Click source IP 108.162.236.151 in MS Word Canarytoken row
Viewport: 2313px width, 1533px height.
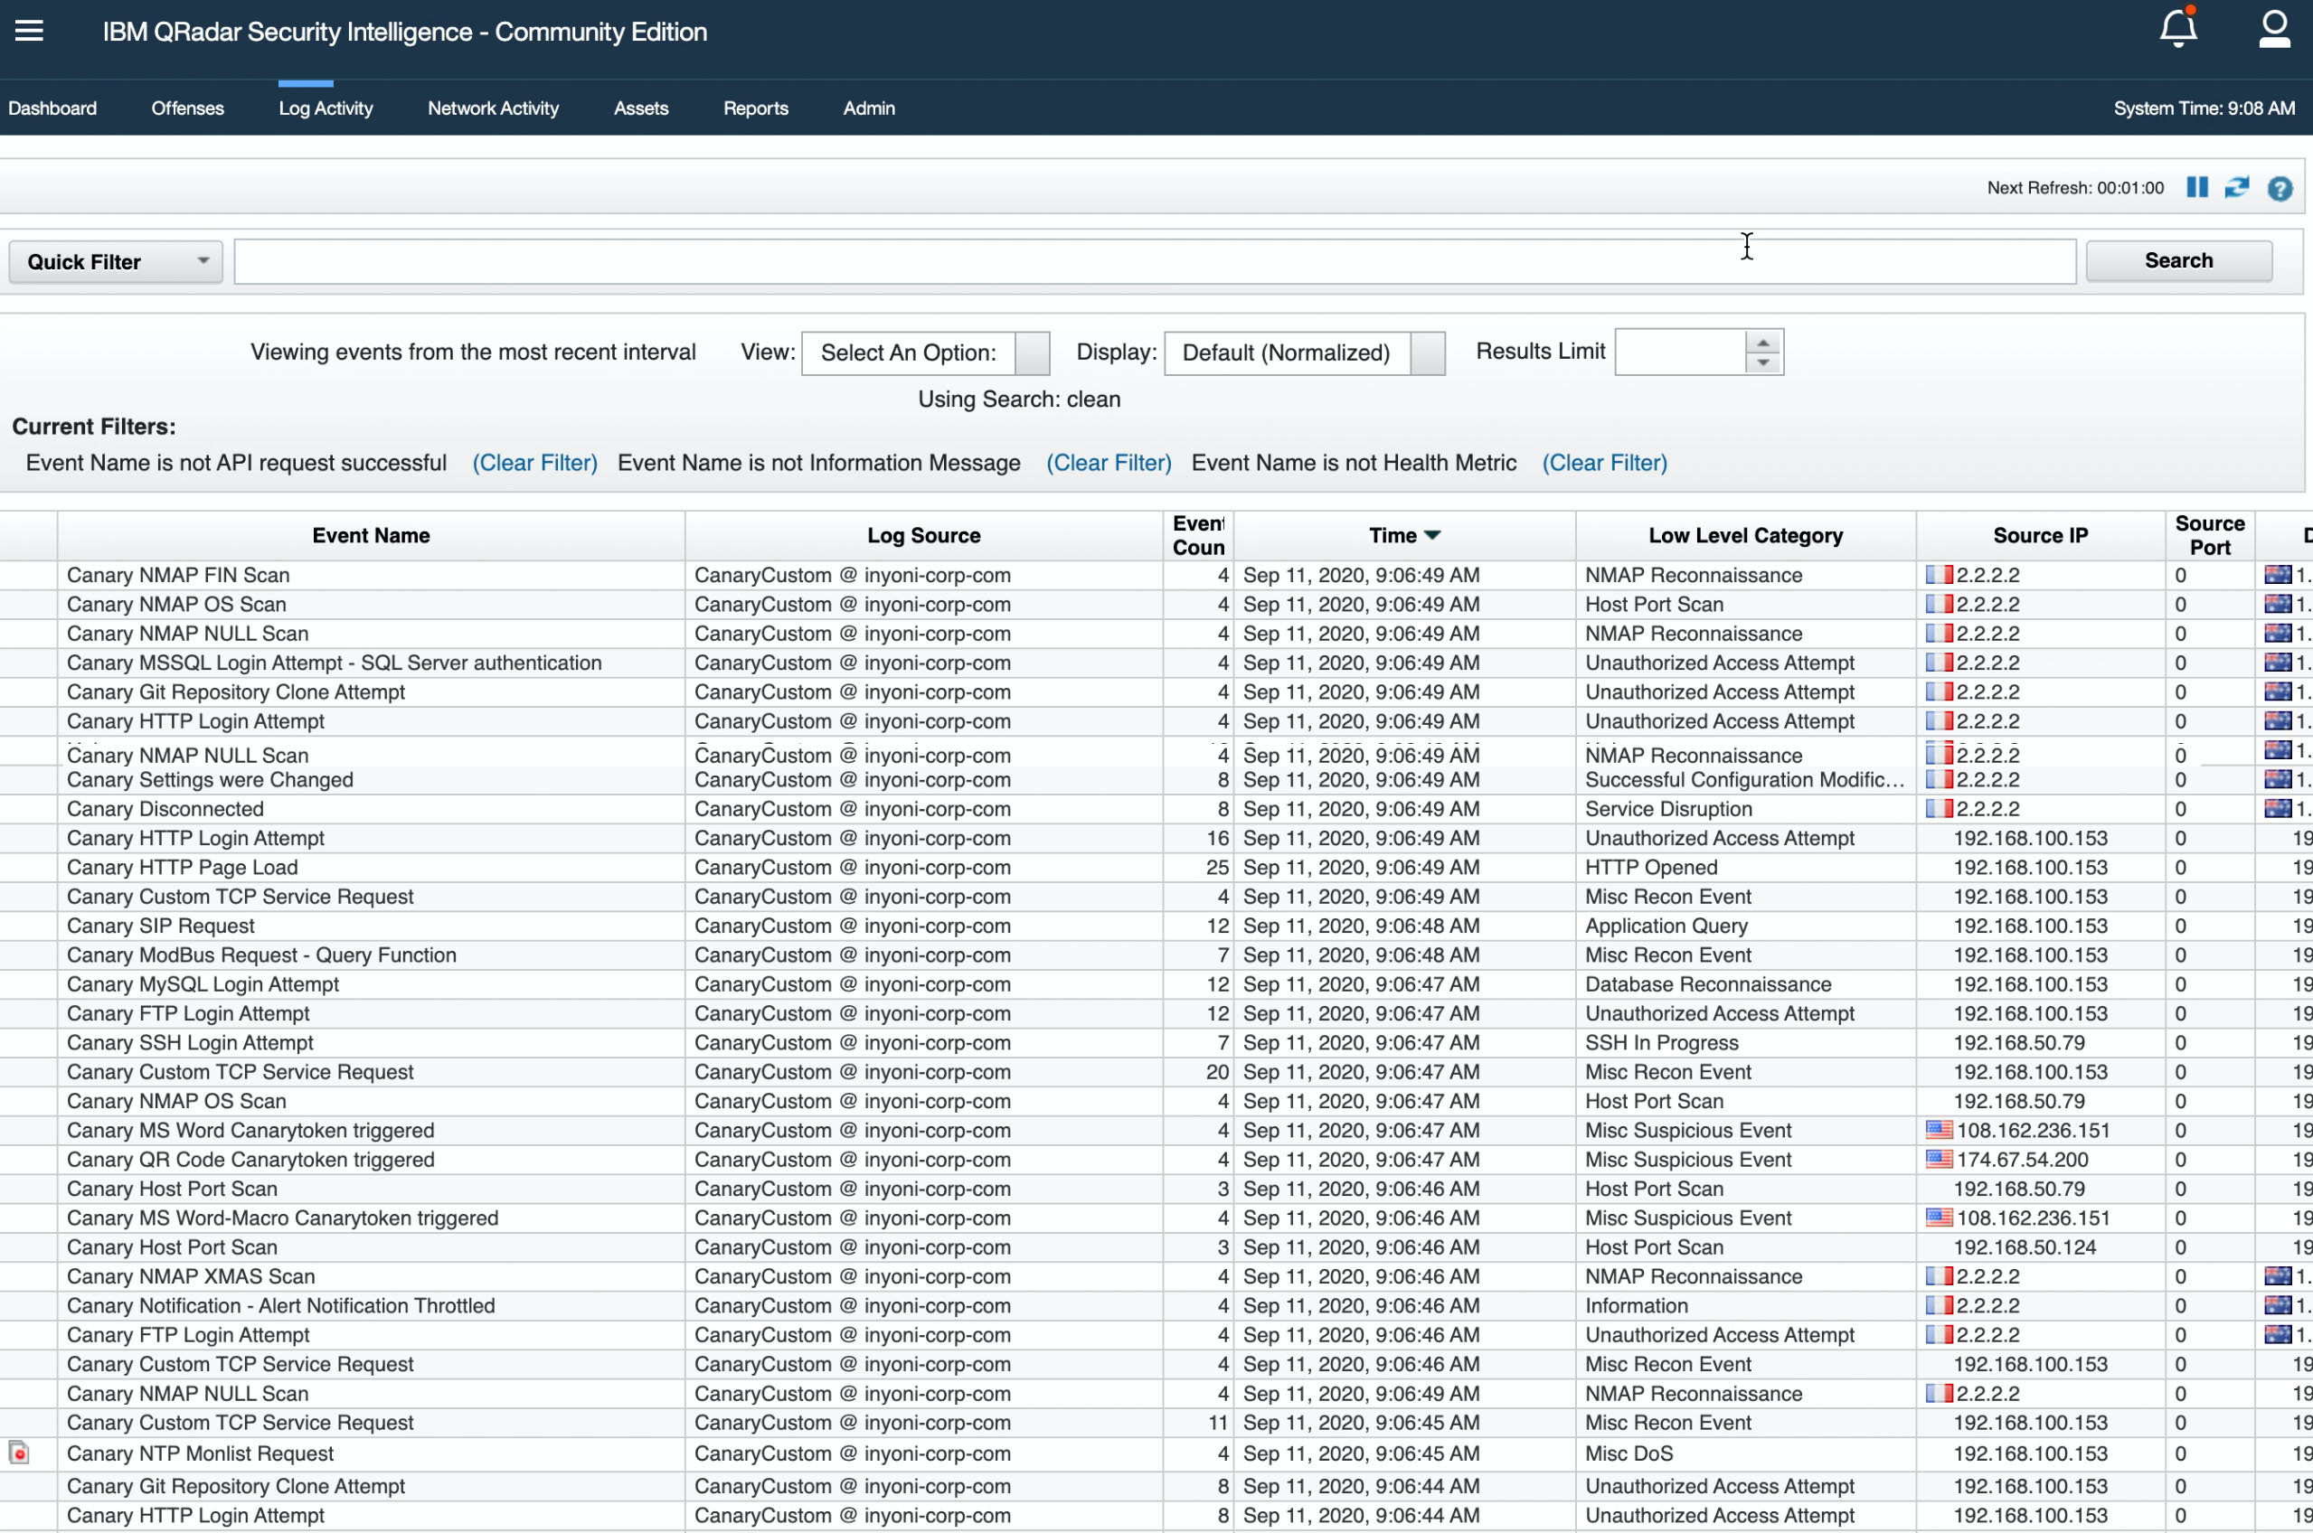coord(2034,1130)
